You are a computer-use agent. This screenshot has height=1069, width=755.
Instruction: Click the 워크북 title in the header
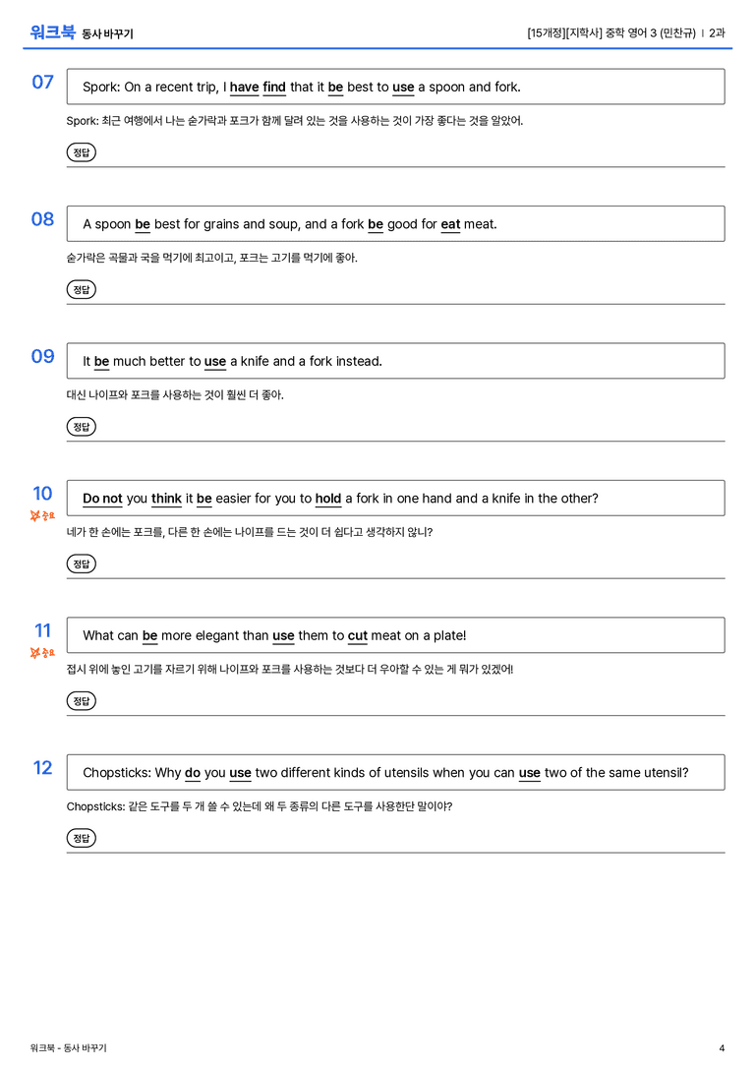(x=52, y=32)
